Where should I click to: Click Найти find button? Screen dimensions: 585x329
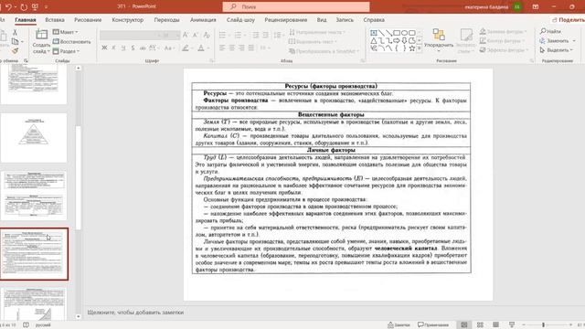click(x=550, y=31)
